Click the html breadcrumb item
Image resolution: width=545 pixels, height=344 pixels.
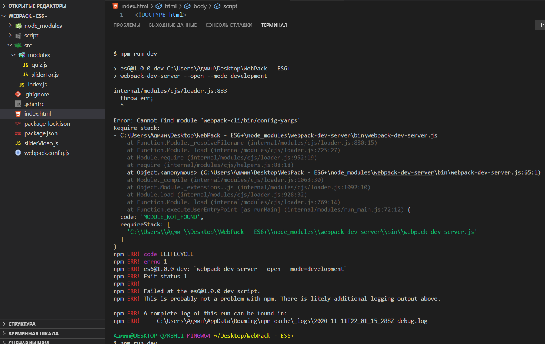[x=171, y=6]
